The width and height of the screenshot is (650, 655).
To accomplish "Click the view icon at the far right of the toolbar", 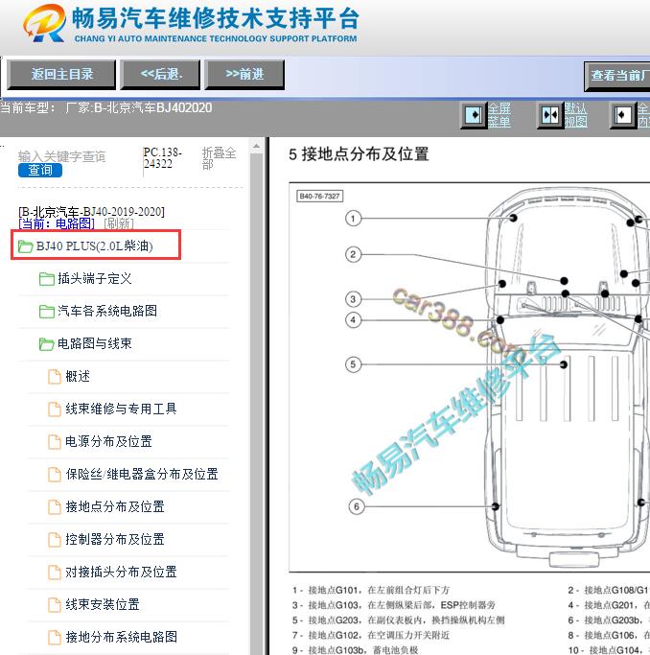I will click(x=622, y=115).
